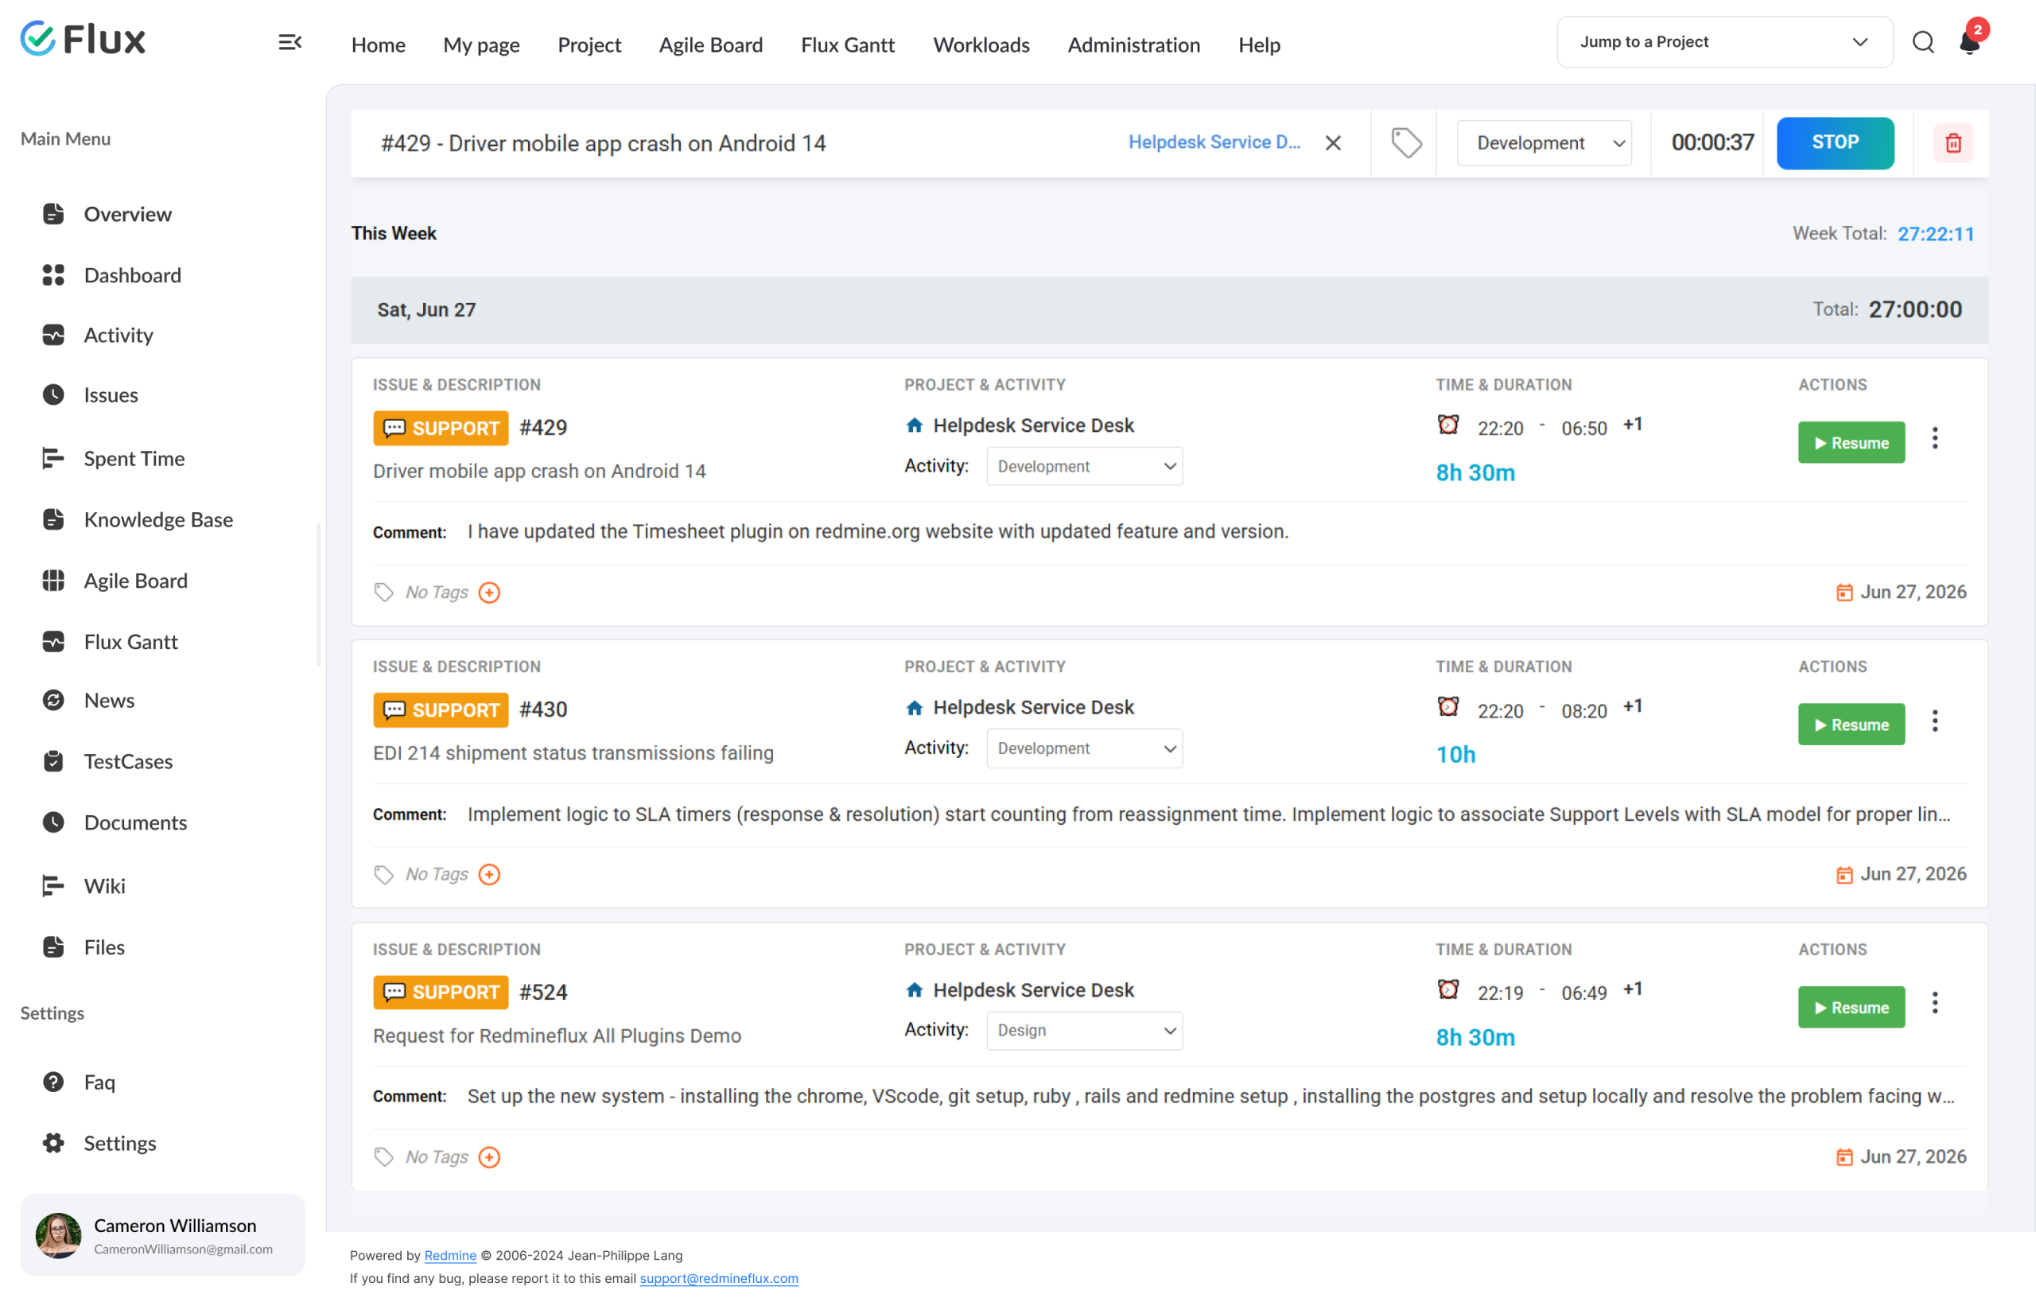Open the three-dot menu for issue #430
This screenshot has height=1302, width=2036.
(1934, 721)
